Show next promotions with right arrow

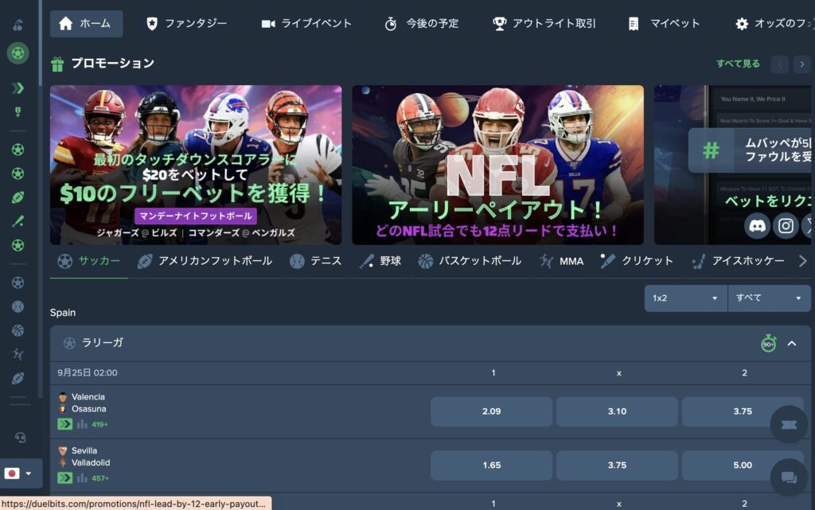coord(802,64)
